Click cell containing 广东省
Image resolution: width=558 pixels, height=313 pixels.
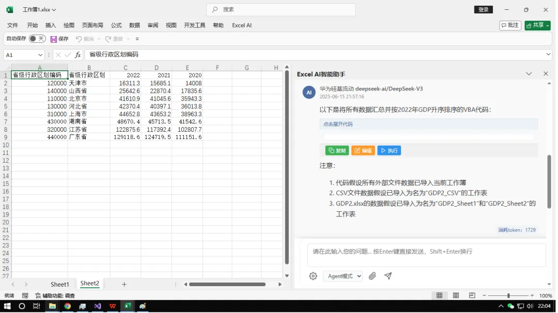89,137
